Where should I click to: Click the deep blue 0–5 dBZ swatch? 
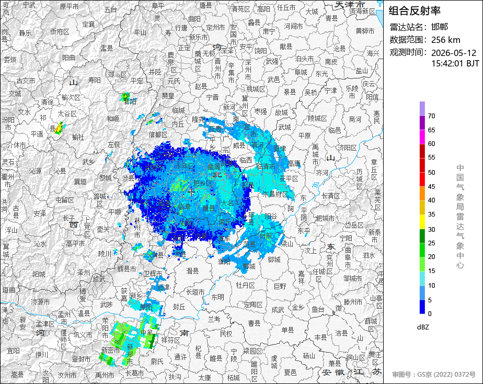pos(422,307)
